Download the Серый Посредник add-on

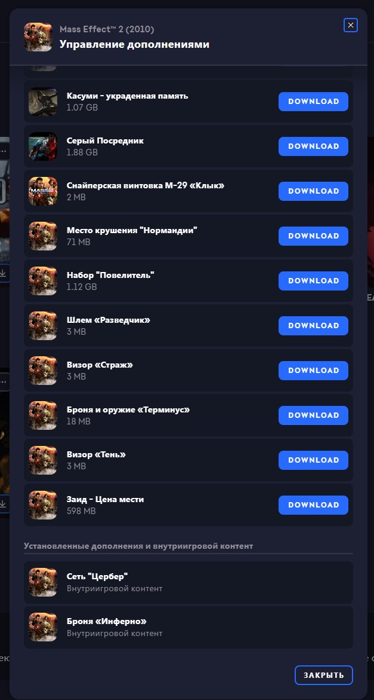(313, 146)
